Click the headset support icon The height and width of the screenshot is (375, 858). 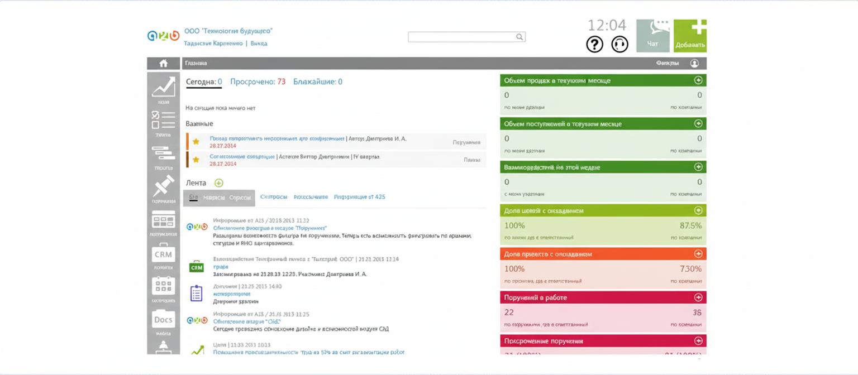[x=619, y=44]
